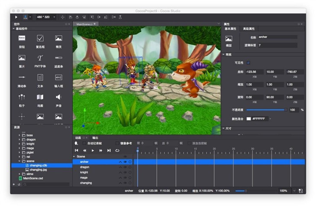Open the publish options arrow

tap(30, 17)
